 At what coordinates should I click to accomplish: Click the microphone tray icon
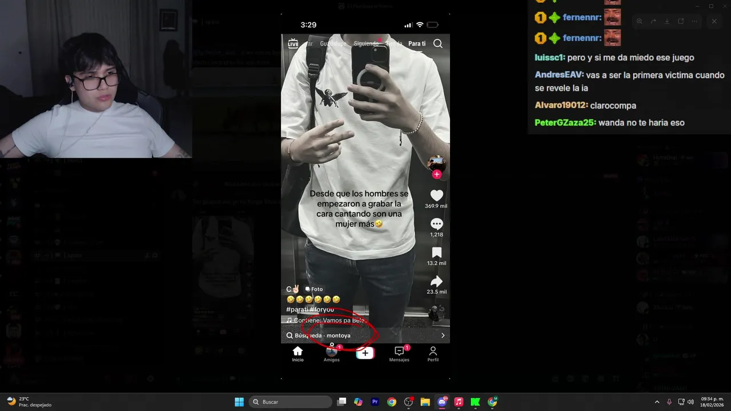coord(669,402)
